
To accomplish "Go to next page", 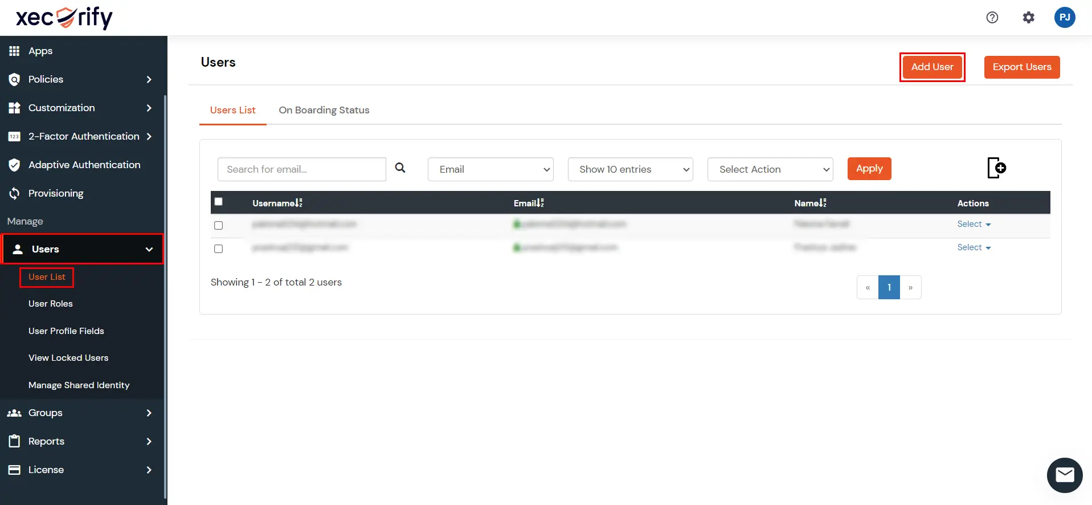I will pyautogui.click(x=910, y=287).
